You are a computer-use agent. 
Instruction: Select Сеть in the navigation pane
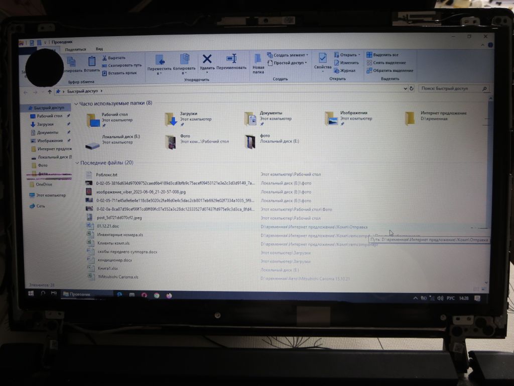point(37,206)
